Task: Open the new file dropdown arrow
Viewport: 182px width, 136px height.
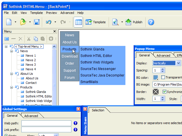Action: pos(15,22)
